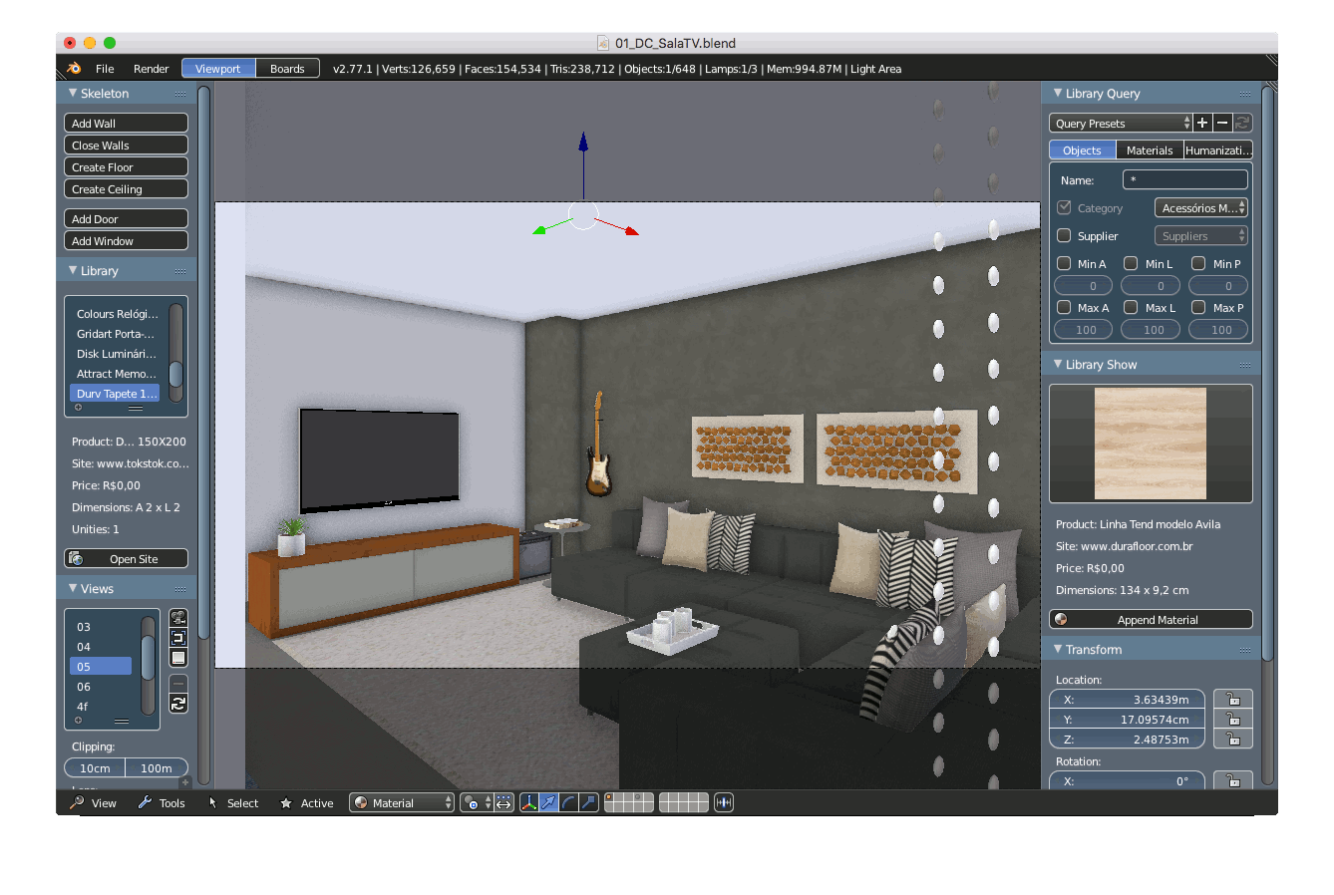Switch to the Materials tab
Image resolution: width=1334 pixels, height=895 pixels.
(1150, 150)
